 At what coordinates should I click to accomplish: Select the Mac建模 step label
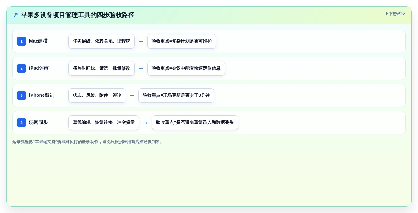[38, 41]
